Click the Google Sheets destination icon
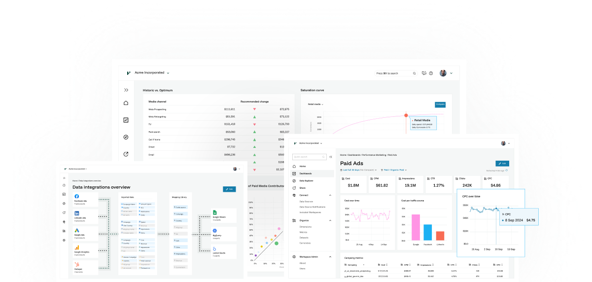The height and width of the screenshot is (282, 592). [x=215, y=212]
